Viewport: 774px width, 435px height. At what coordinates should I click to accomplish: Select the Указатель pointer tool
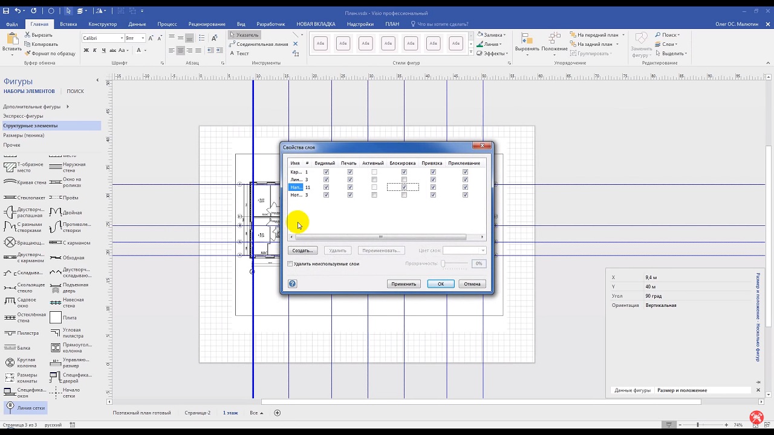coord(244,35)
